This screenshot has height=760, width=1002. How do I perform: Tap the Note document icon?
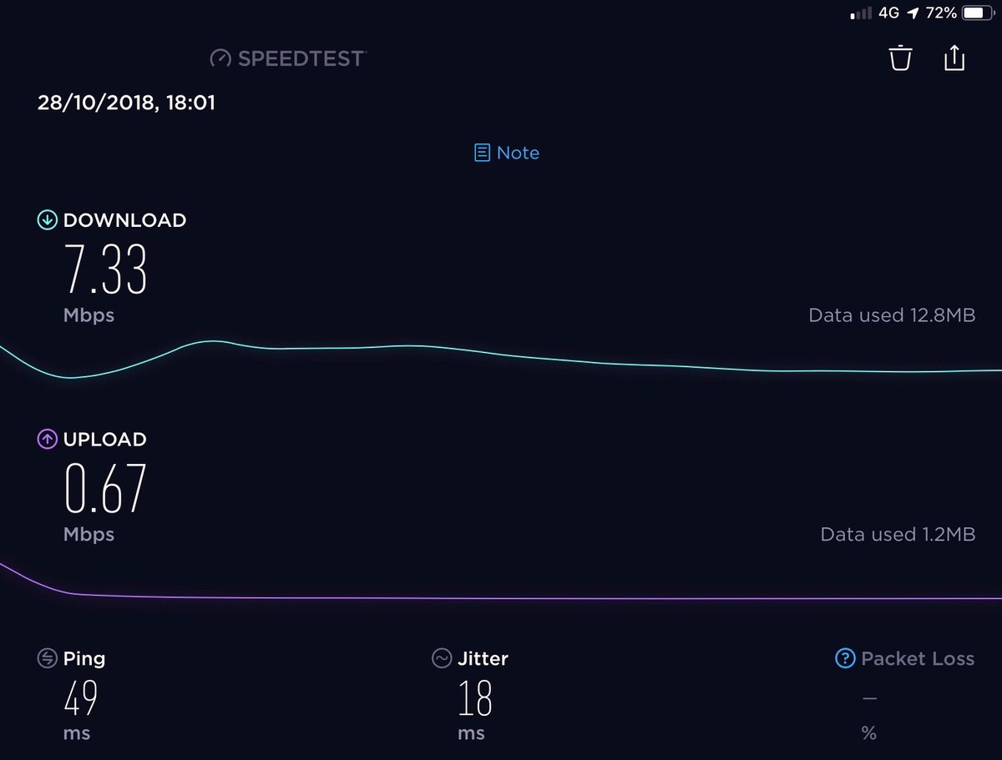point(482,153)
